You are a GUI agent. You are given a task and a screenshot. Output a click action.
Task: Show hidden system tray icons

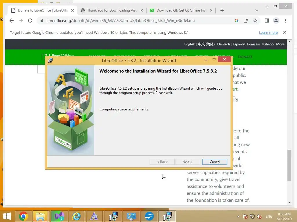coord(238,217)
